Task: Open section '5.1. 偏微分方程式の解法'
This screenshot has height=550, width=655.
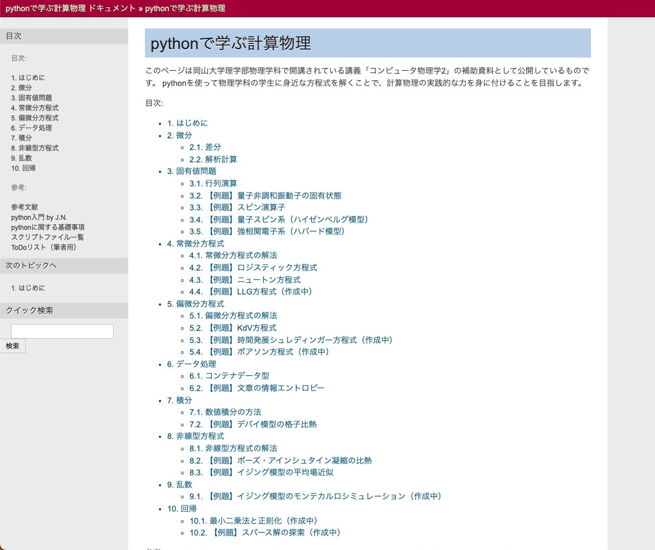Action: [233, 316]
